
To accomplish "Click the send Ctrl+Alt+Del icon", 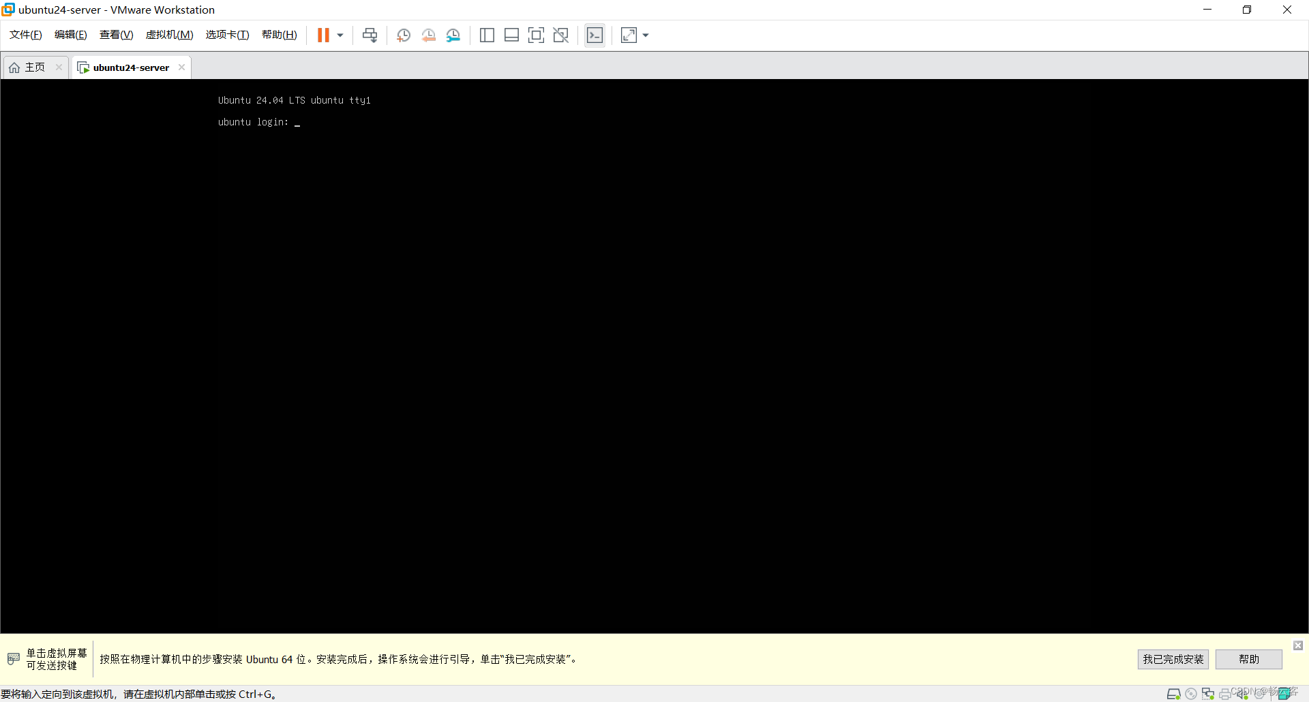I will pyautogui.click(x=370, y=35).
